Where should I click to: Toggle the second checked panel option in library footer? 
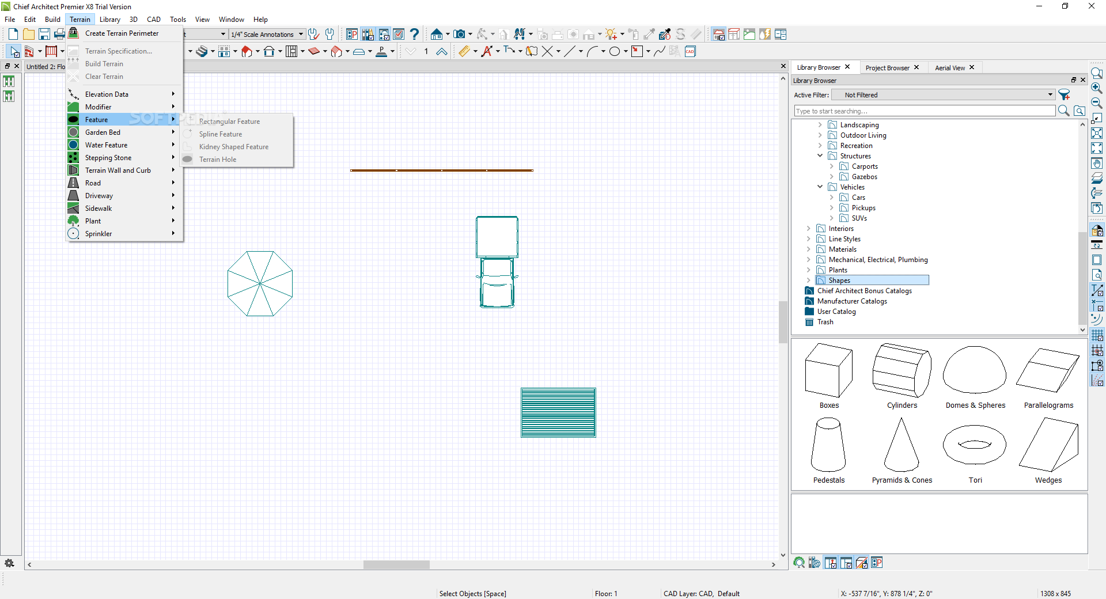pyautogui.click(x=846, y=563)
